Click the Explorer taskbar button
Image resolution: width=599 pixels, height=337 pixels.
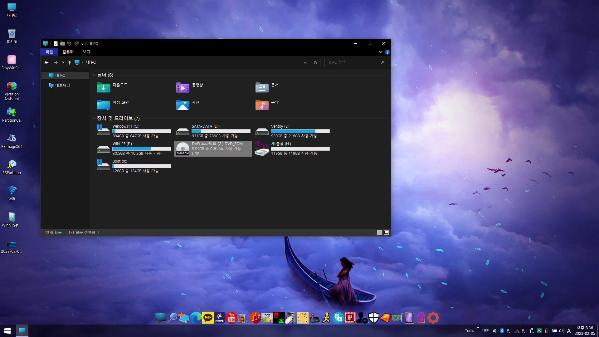22,331
